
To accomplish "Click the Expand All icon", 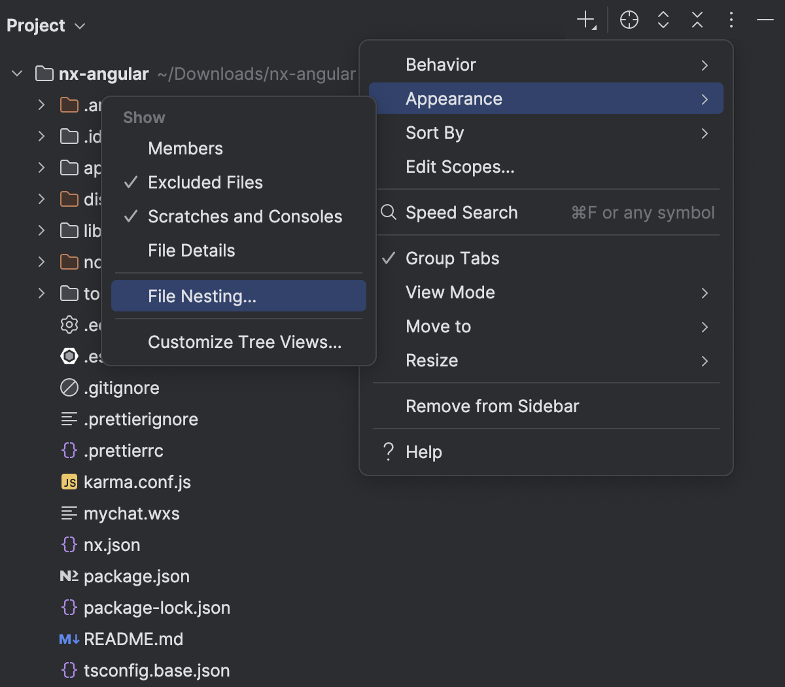I will 663,20.
